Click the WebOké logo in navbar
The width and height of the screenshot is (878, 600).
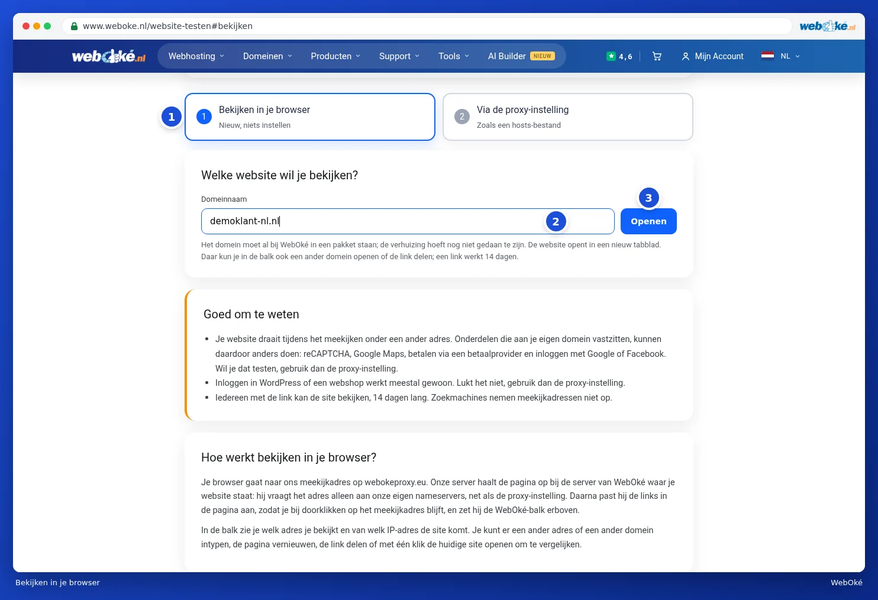109,56
